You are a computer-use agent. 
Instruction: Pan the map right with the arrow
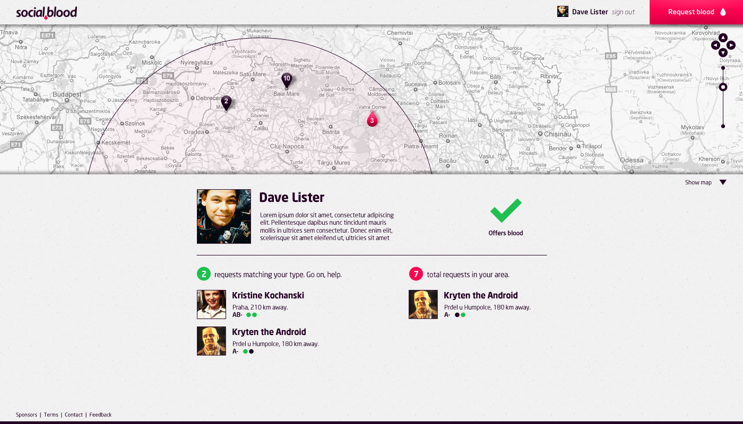(x=731, y=45)
